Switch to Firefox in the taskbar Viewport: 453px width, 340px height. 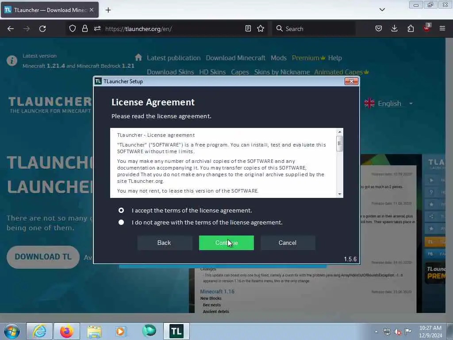(67, 331)
